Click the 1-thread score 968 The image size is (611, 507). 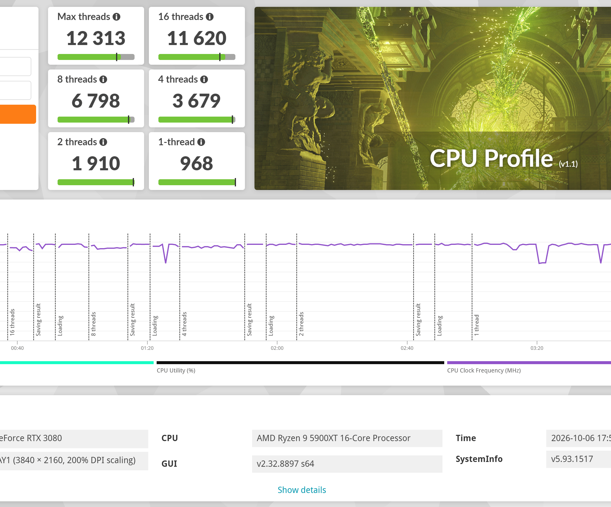pos(197,163)
